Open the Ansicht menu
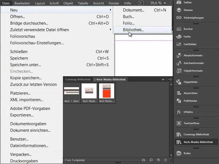Viewport: 219px width, 164px height. click(x=99, y=3)
